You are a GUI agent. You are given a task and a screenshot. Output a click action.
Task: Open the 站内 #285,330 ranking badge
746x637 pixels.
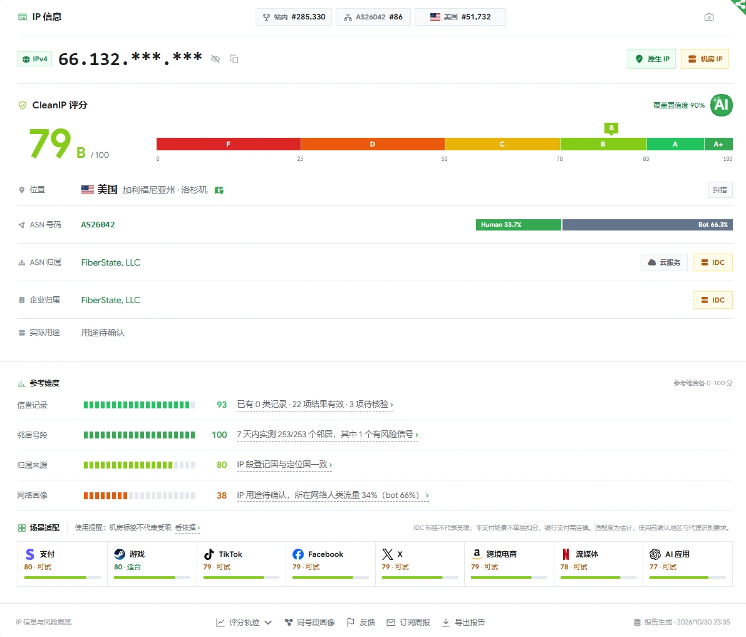(294, 17)
